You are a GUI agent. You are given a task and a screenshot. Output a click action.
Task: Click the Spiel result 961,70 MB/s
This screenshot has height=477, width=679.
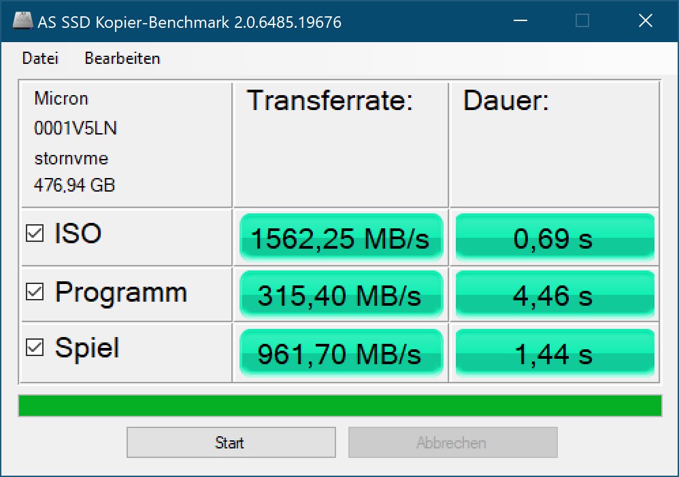coord(341,353)
